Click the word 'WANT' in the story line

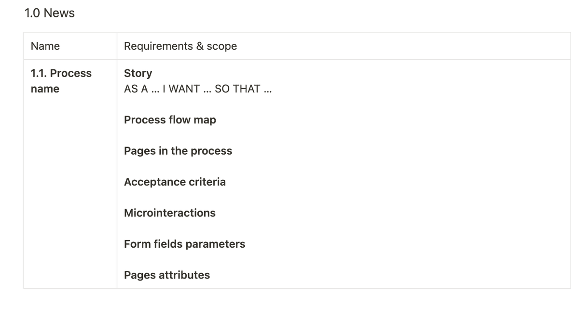[184, 89]
